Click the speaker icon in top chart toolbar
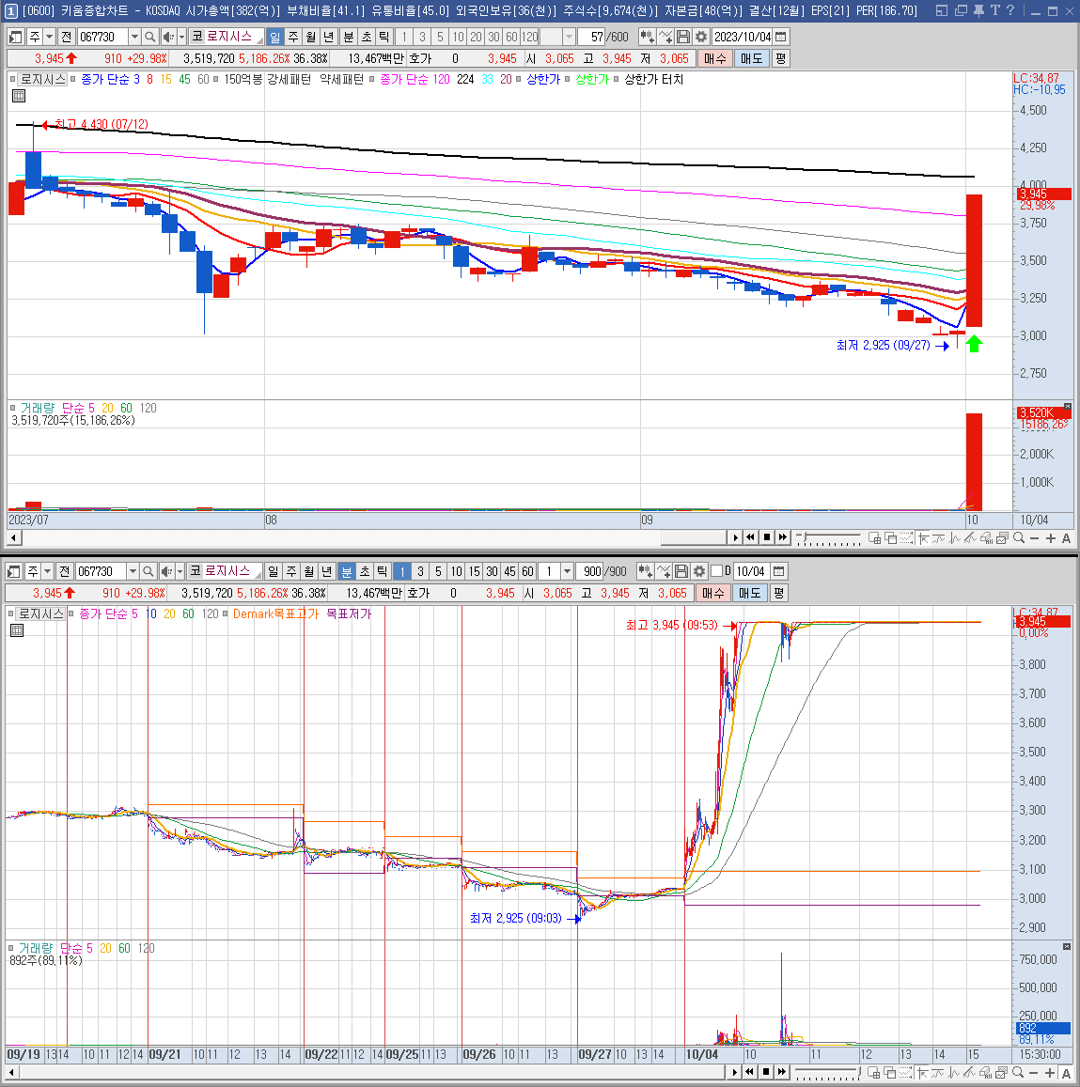The width and height of the screenshot is (1080, 1087). click(x=168, y=37)
